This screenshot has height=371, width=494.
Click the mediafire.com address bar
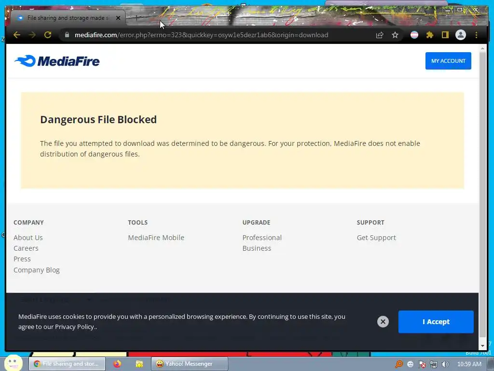click(201, 35)
